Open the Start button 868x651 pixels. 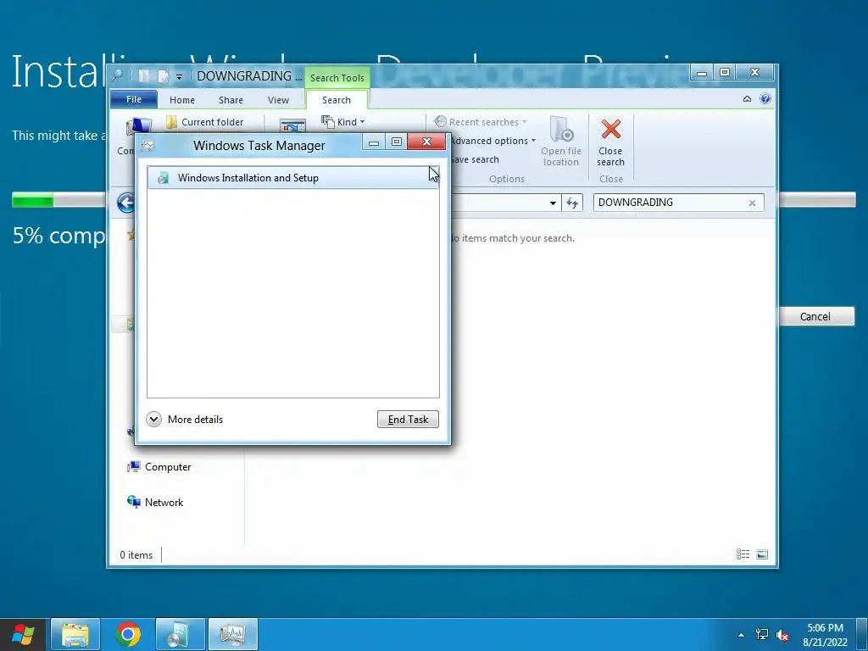(x=23, y=634)
